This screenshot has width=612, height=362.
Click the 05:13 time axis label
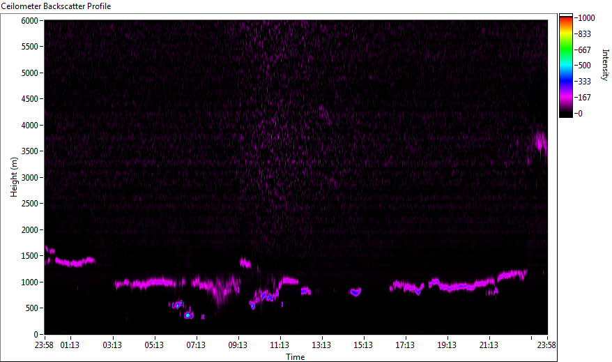[x=154, y=345]
